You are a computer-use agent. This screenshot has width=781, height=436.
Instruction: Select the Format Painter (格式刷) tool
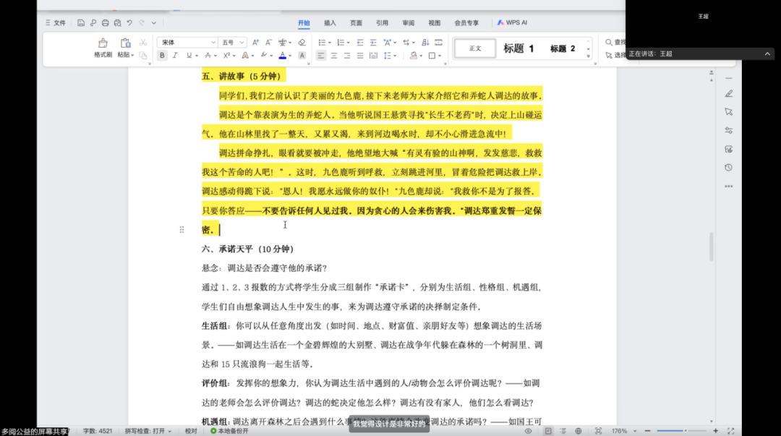point(103,48)
